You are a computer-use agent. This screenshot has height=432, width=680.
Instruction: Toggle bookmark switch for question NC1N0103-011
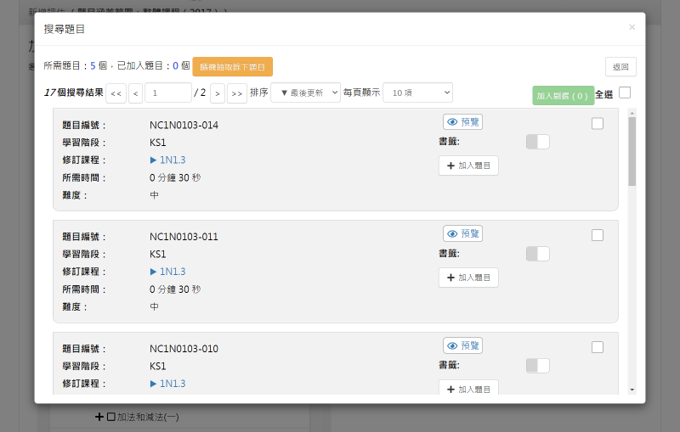[537, 254]
